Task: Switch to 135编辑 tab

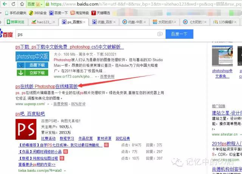Action: pos(225,22)
